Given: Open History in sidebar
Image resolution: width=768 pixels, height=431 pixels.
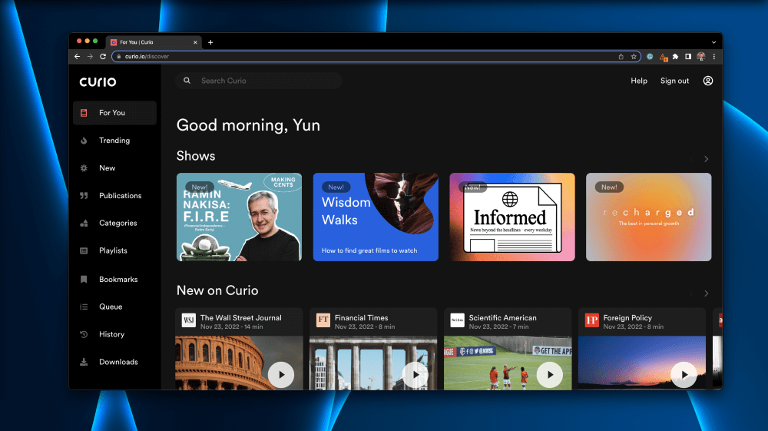Looking at the screenshot, I should tap(114, 334).
